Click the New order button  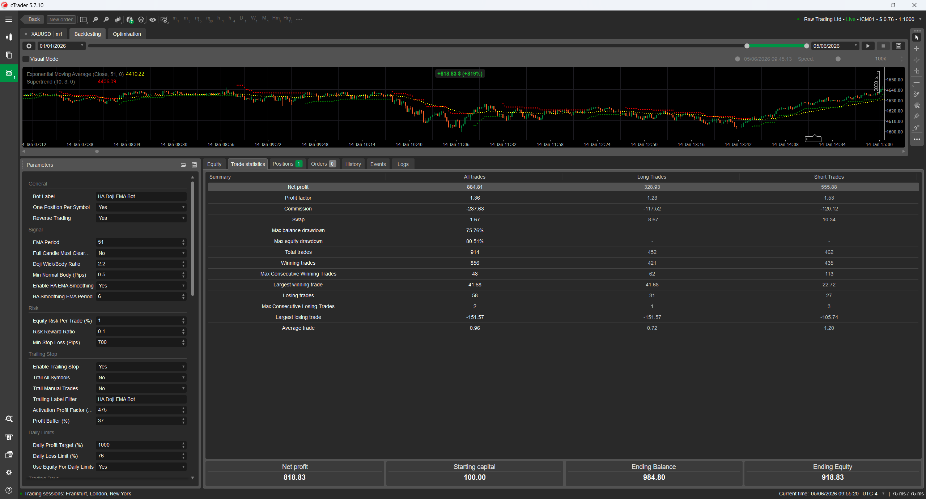pos(61,20)
